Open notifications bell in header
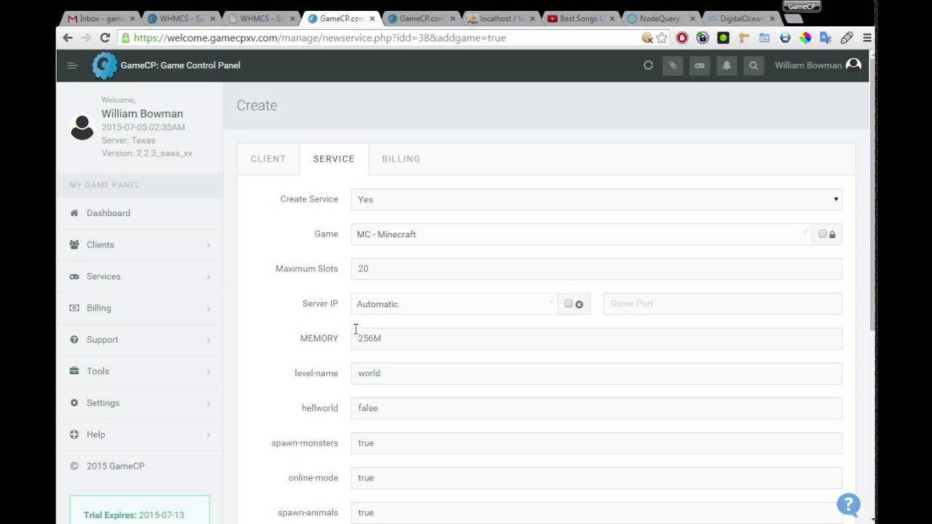The height and width of the screenshot is (524, 932). [727, 65]
